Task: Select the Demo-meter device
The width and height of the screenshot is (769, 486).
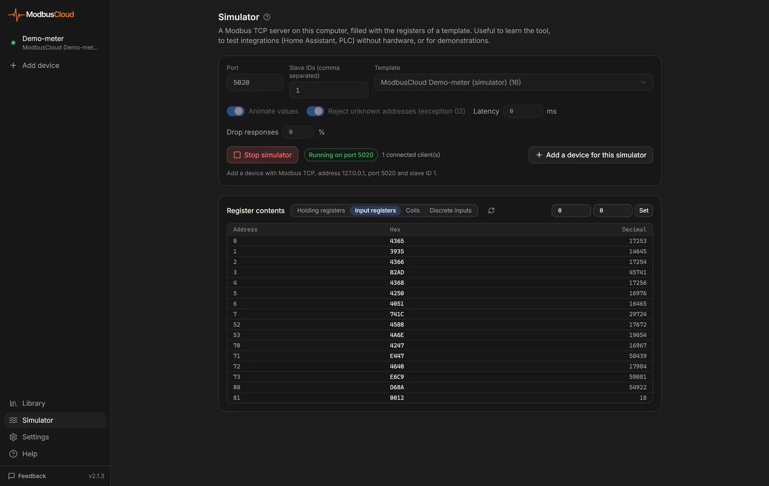Action: pyautogui.click(x=55, y=43)
